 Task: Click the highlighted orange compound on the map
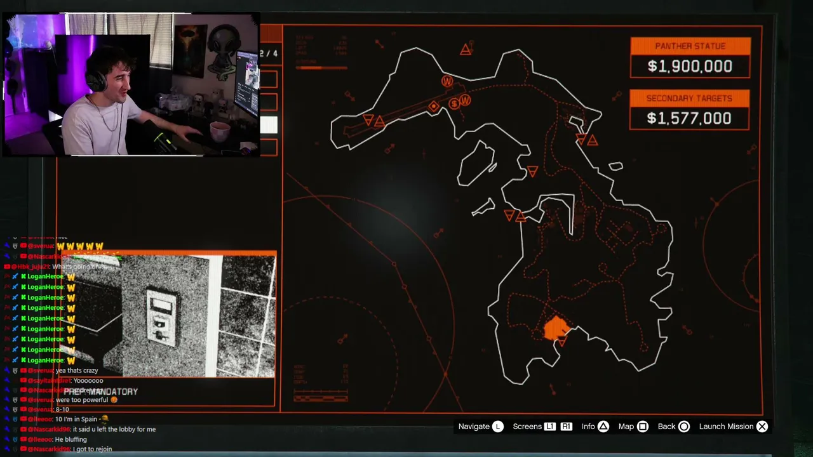pos(557,328)
